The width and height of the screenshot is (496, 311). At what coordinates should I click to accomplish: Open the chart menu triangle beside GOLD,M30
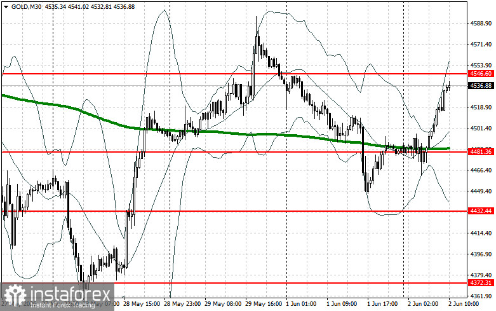(x=6, y=6)
